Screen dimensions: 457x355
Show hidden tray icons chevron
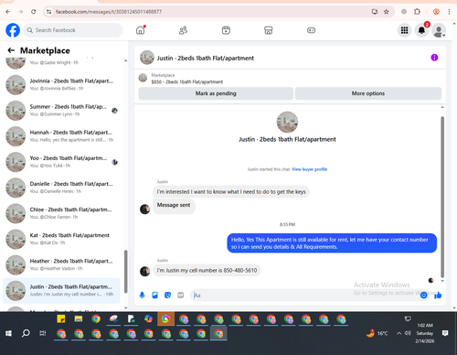click(x=399, y=333)
